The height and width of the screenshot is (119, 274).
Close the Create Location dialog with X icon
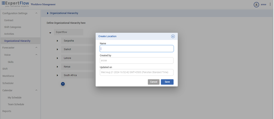(173, 36)
